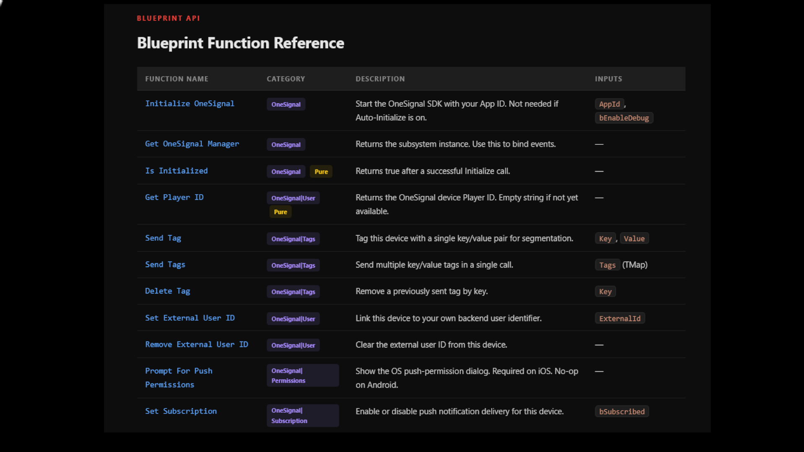Click the OneSignal|User badge in Get Player ID row

[x=293, y=198]
